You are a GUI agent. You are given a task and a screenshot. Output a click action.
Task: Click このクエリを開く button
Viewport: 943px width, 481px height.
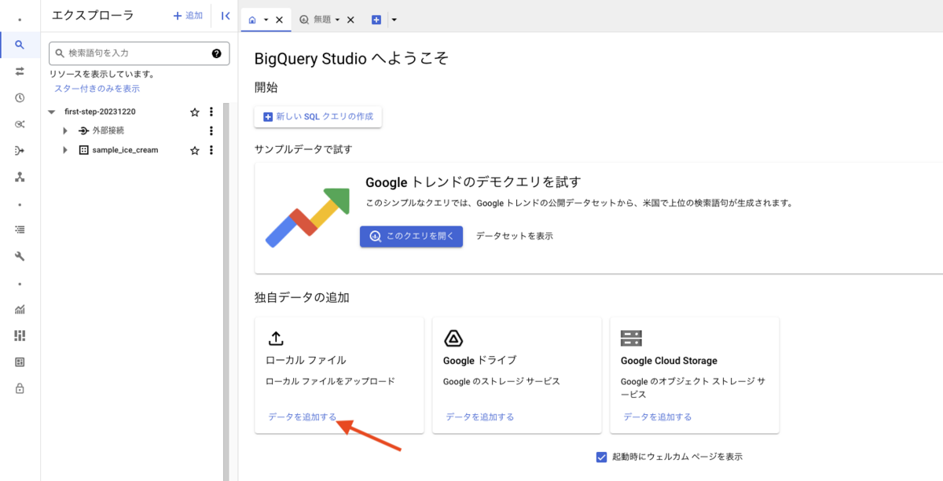tap(412, 237)
